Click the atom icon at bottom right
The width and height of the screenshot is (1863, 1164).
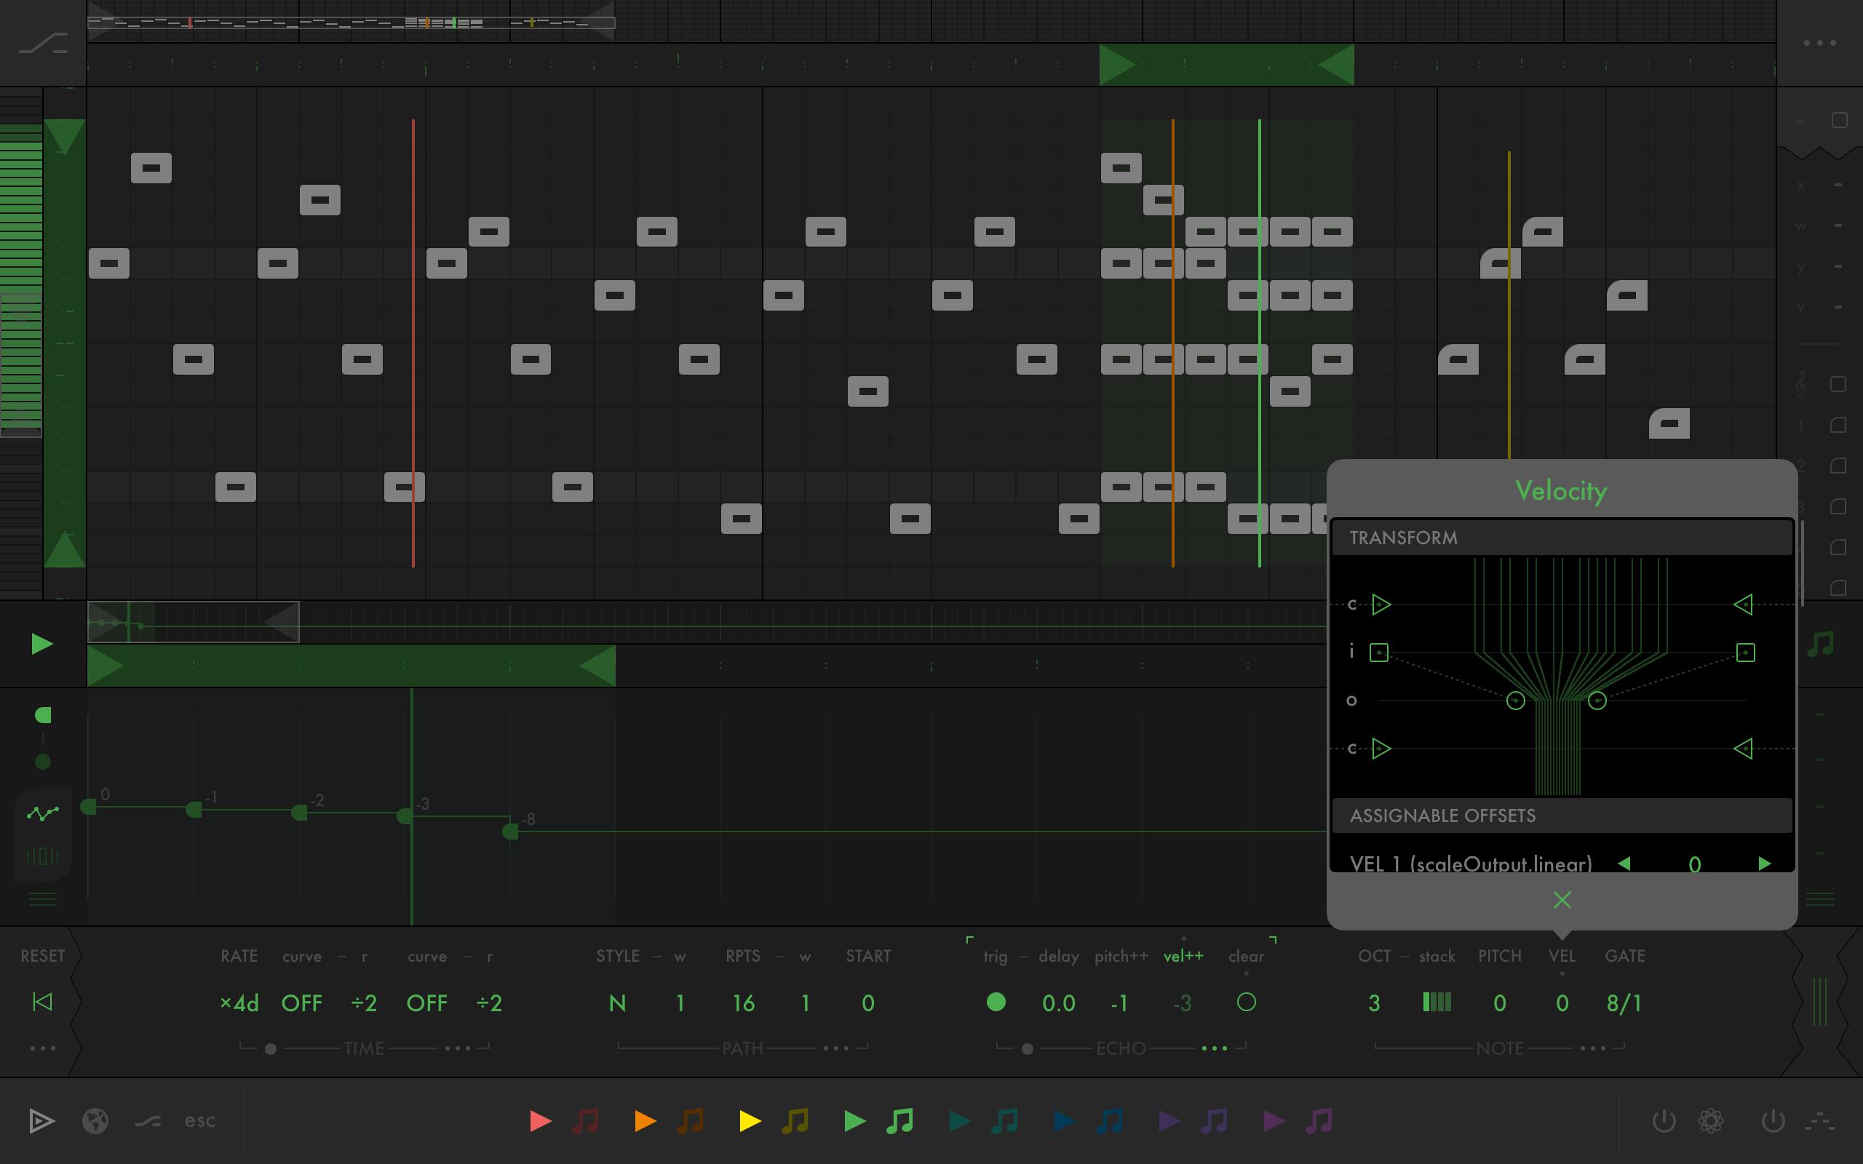click(x=1711, y=1121)
